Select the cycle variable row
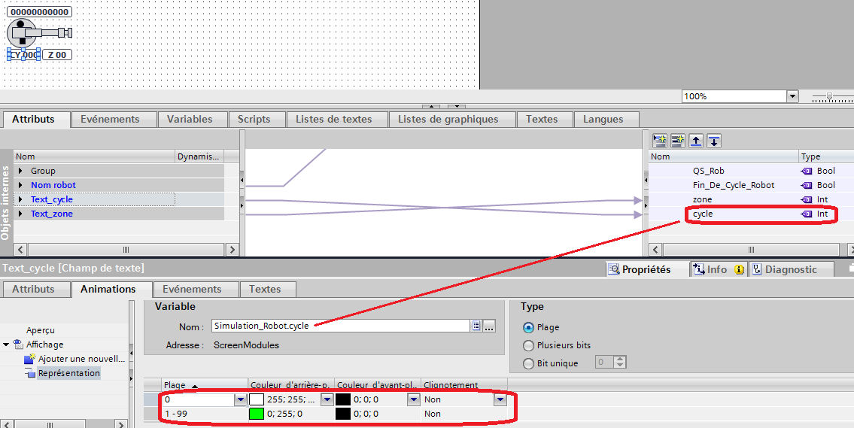The height and width of the screenshot is (428, 854). [749, 214]
